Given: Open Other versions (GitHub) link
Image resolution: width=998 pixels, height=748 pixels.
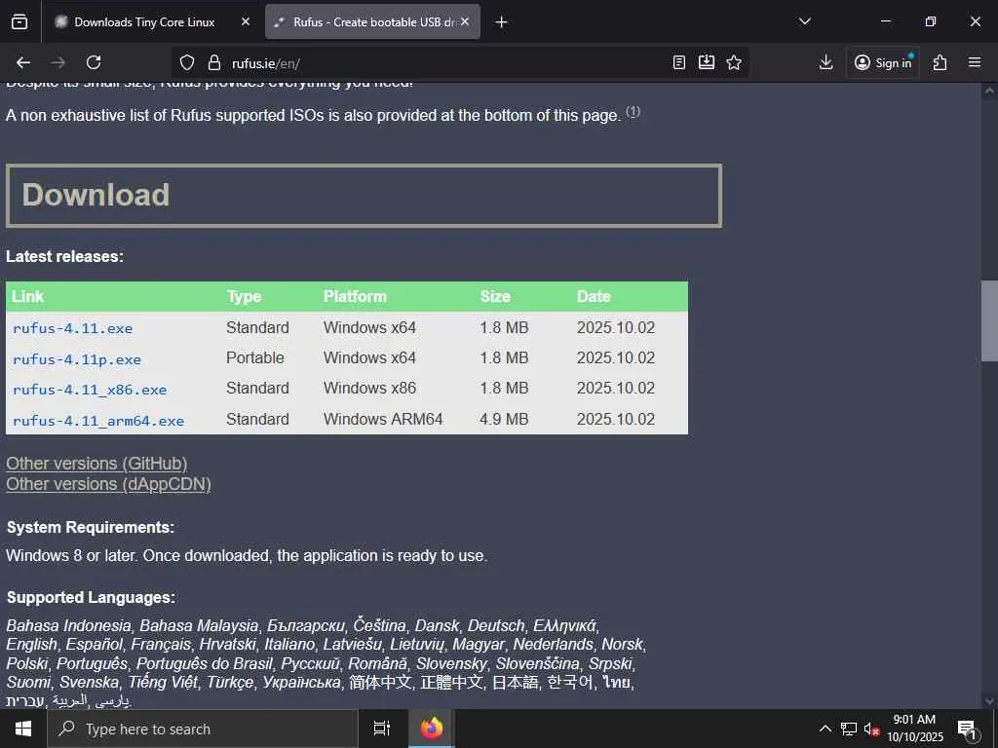Looking at the screenshot, I should (x=96, y=464).
